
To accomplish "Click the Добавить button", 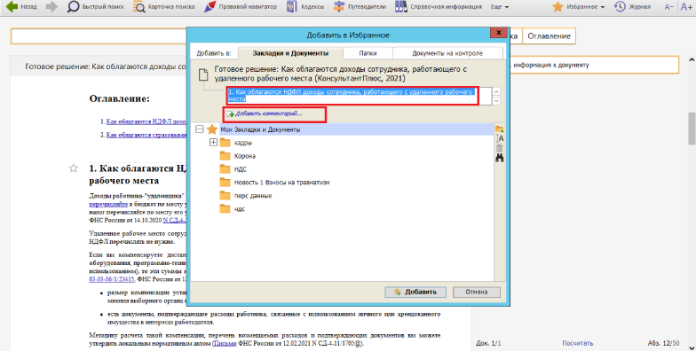I will [415, 292].
